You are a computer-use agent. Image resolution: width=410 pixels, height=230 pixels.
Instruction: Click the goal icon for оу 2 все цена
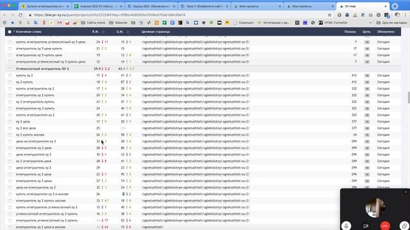point(367,128)
